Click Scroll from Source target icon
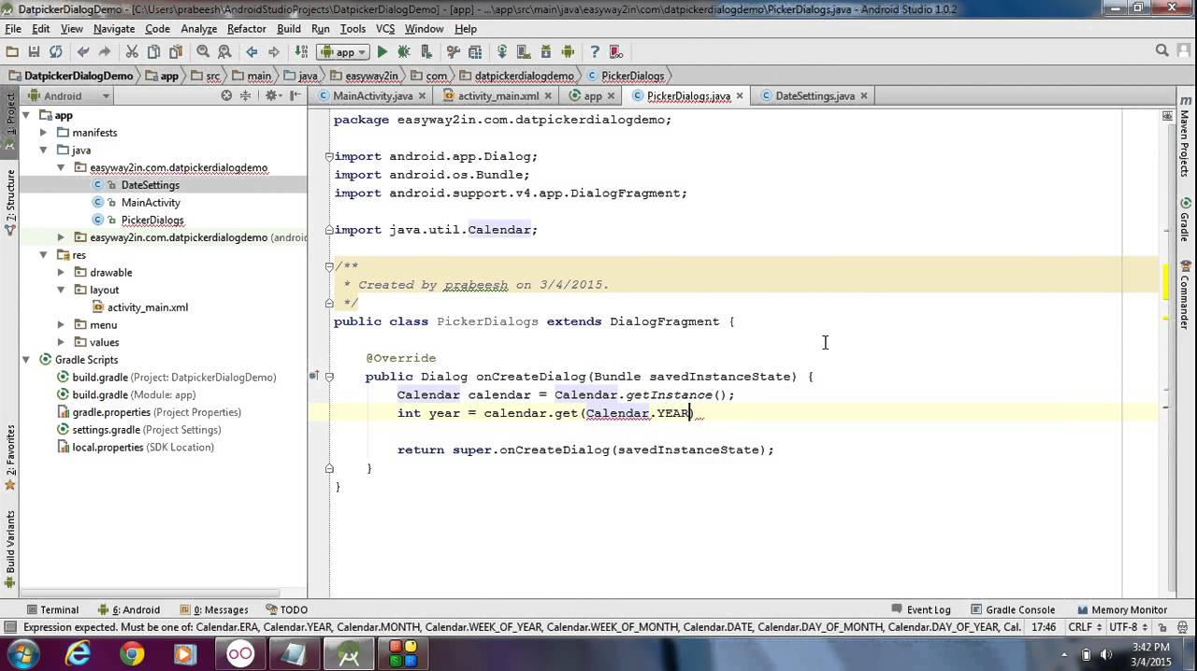 [226, 95]
